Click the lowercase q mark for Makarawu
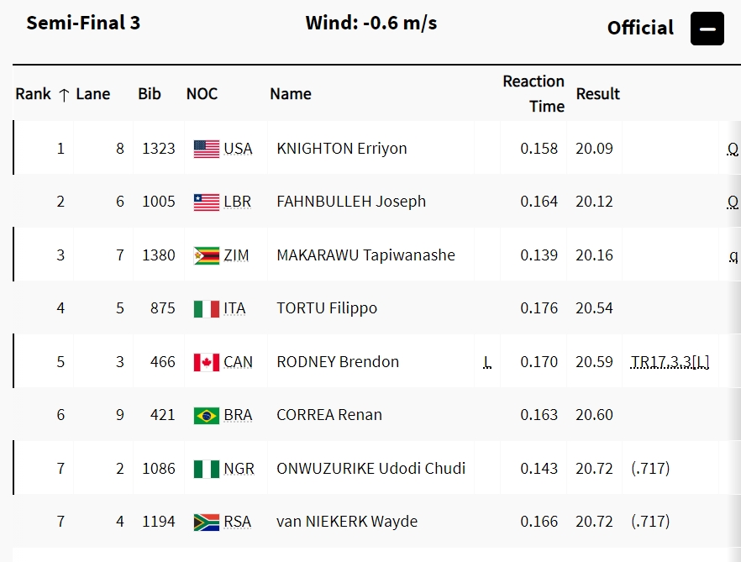 point(733,255)
